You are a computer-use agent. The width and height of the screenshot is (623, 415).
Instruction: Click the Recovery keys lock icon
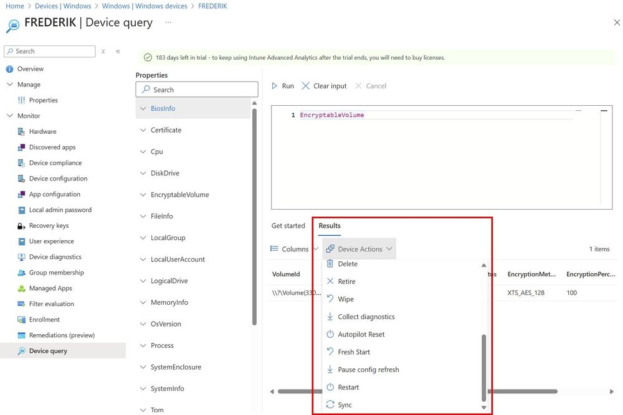click(21, 226)
